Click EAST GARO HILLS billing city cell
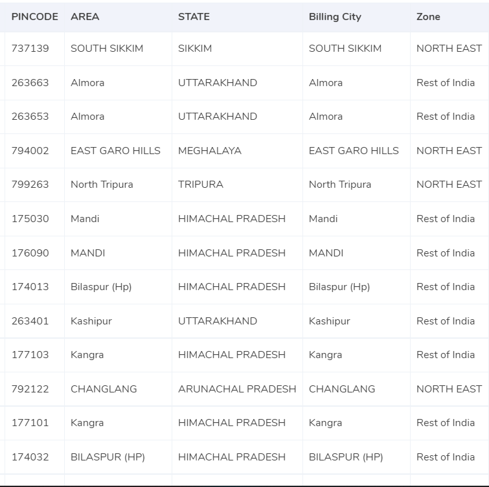489x487 pixels. (356, 151)
